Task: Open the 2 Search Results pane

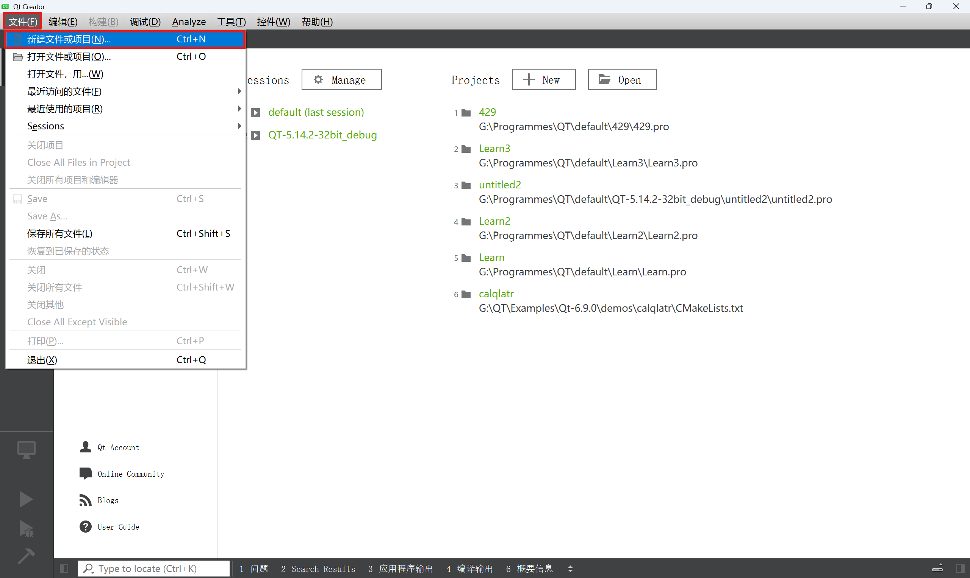Action: pyautogui.click(x=318, y=569)
